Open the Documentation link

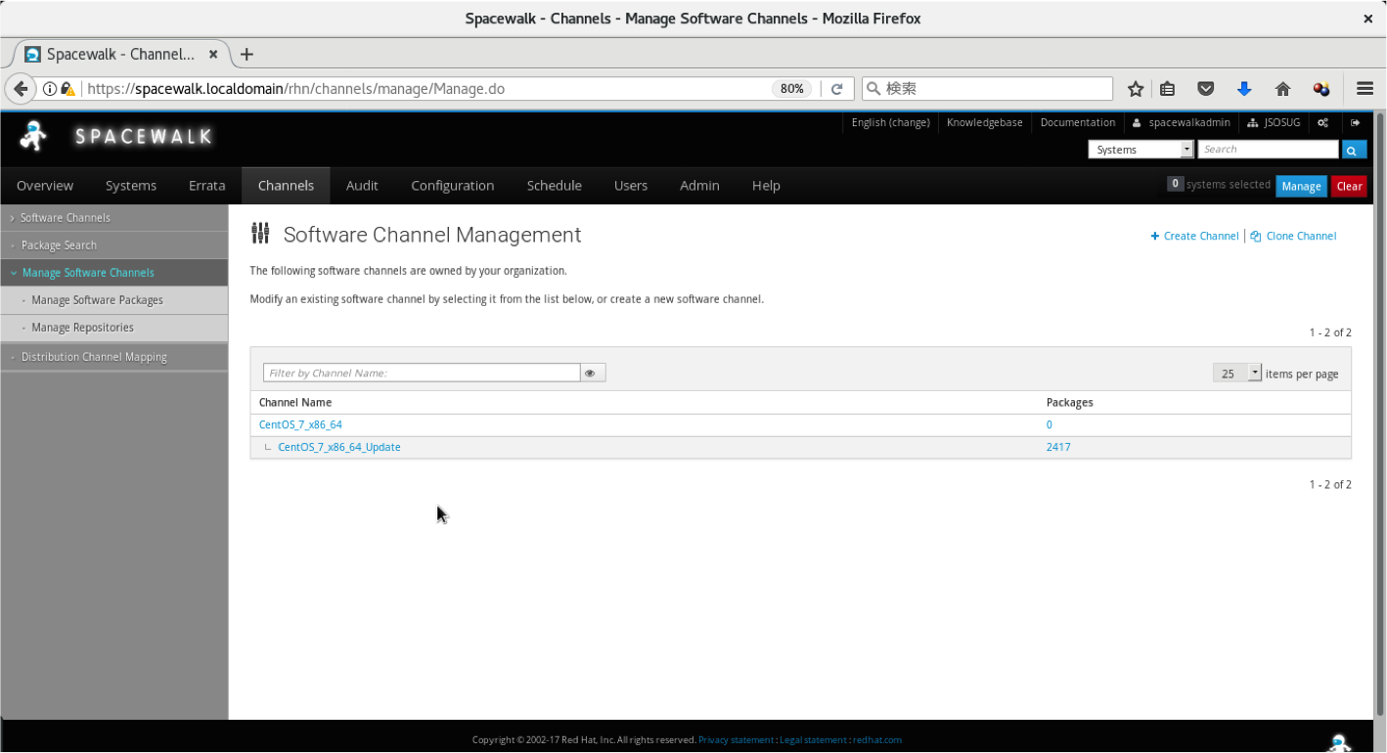point(1078,123)
